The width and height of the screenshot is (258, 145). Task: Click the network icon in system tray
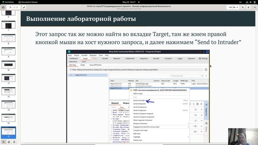[x=247, y=2]
